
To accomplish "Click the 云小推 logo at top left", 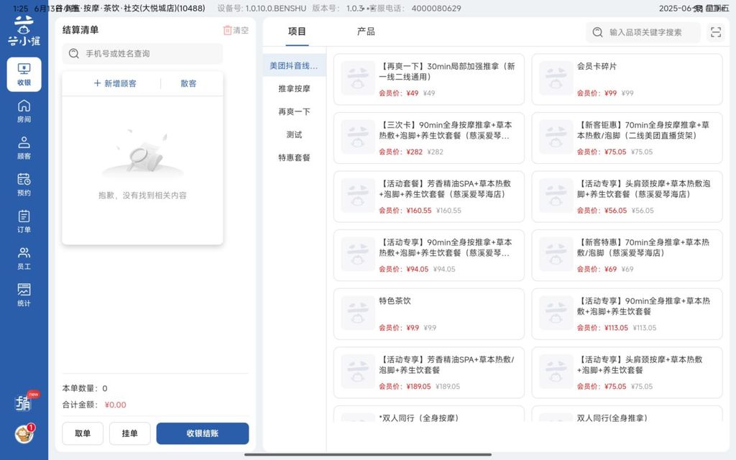I will click(x=24, y=31).
